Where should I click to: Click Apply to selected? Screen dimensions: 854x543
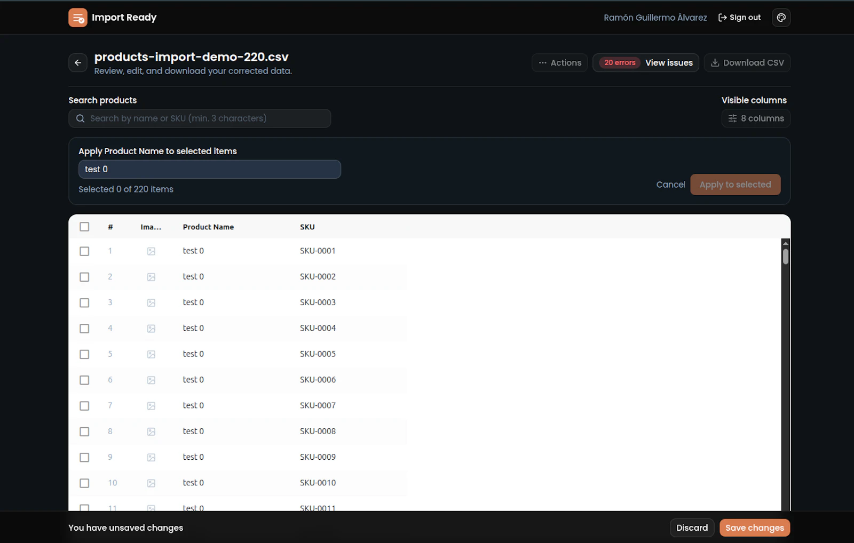(x=735, y=185)
